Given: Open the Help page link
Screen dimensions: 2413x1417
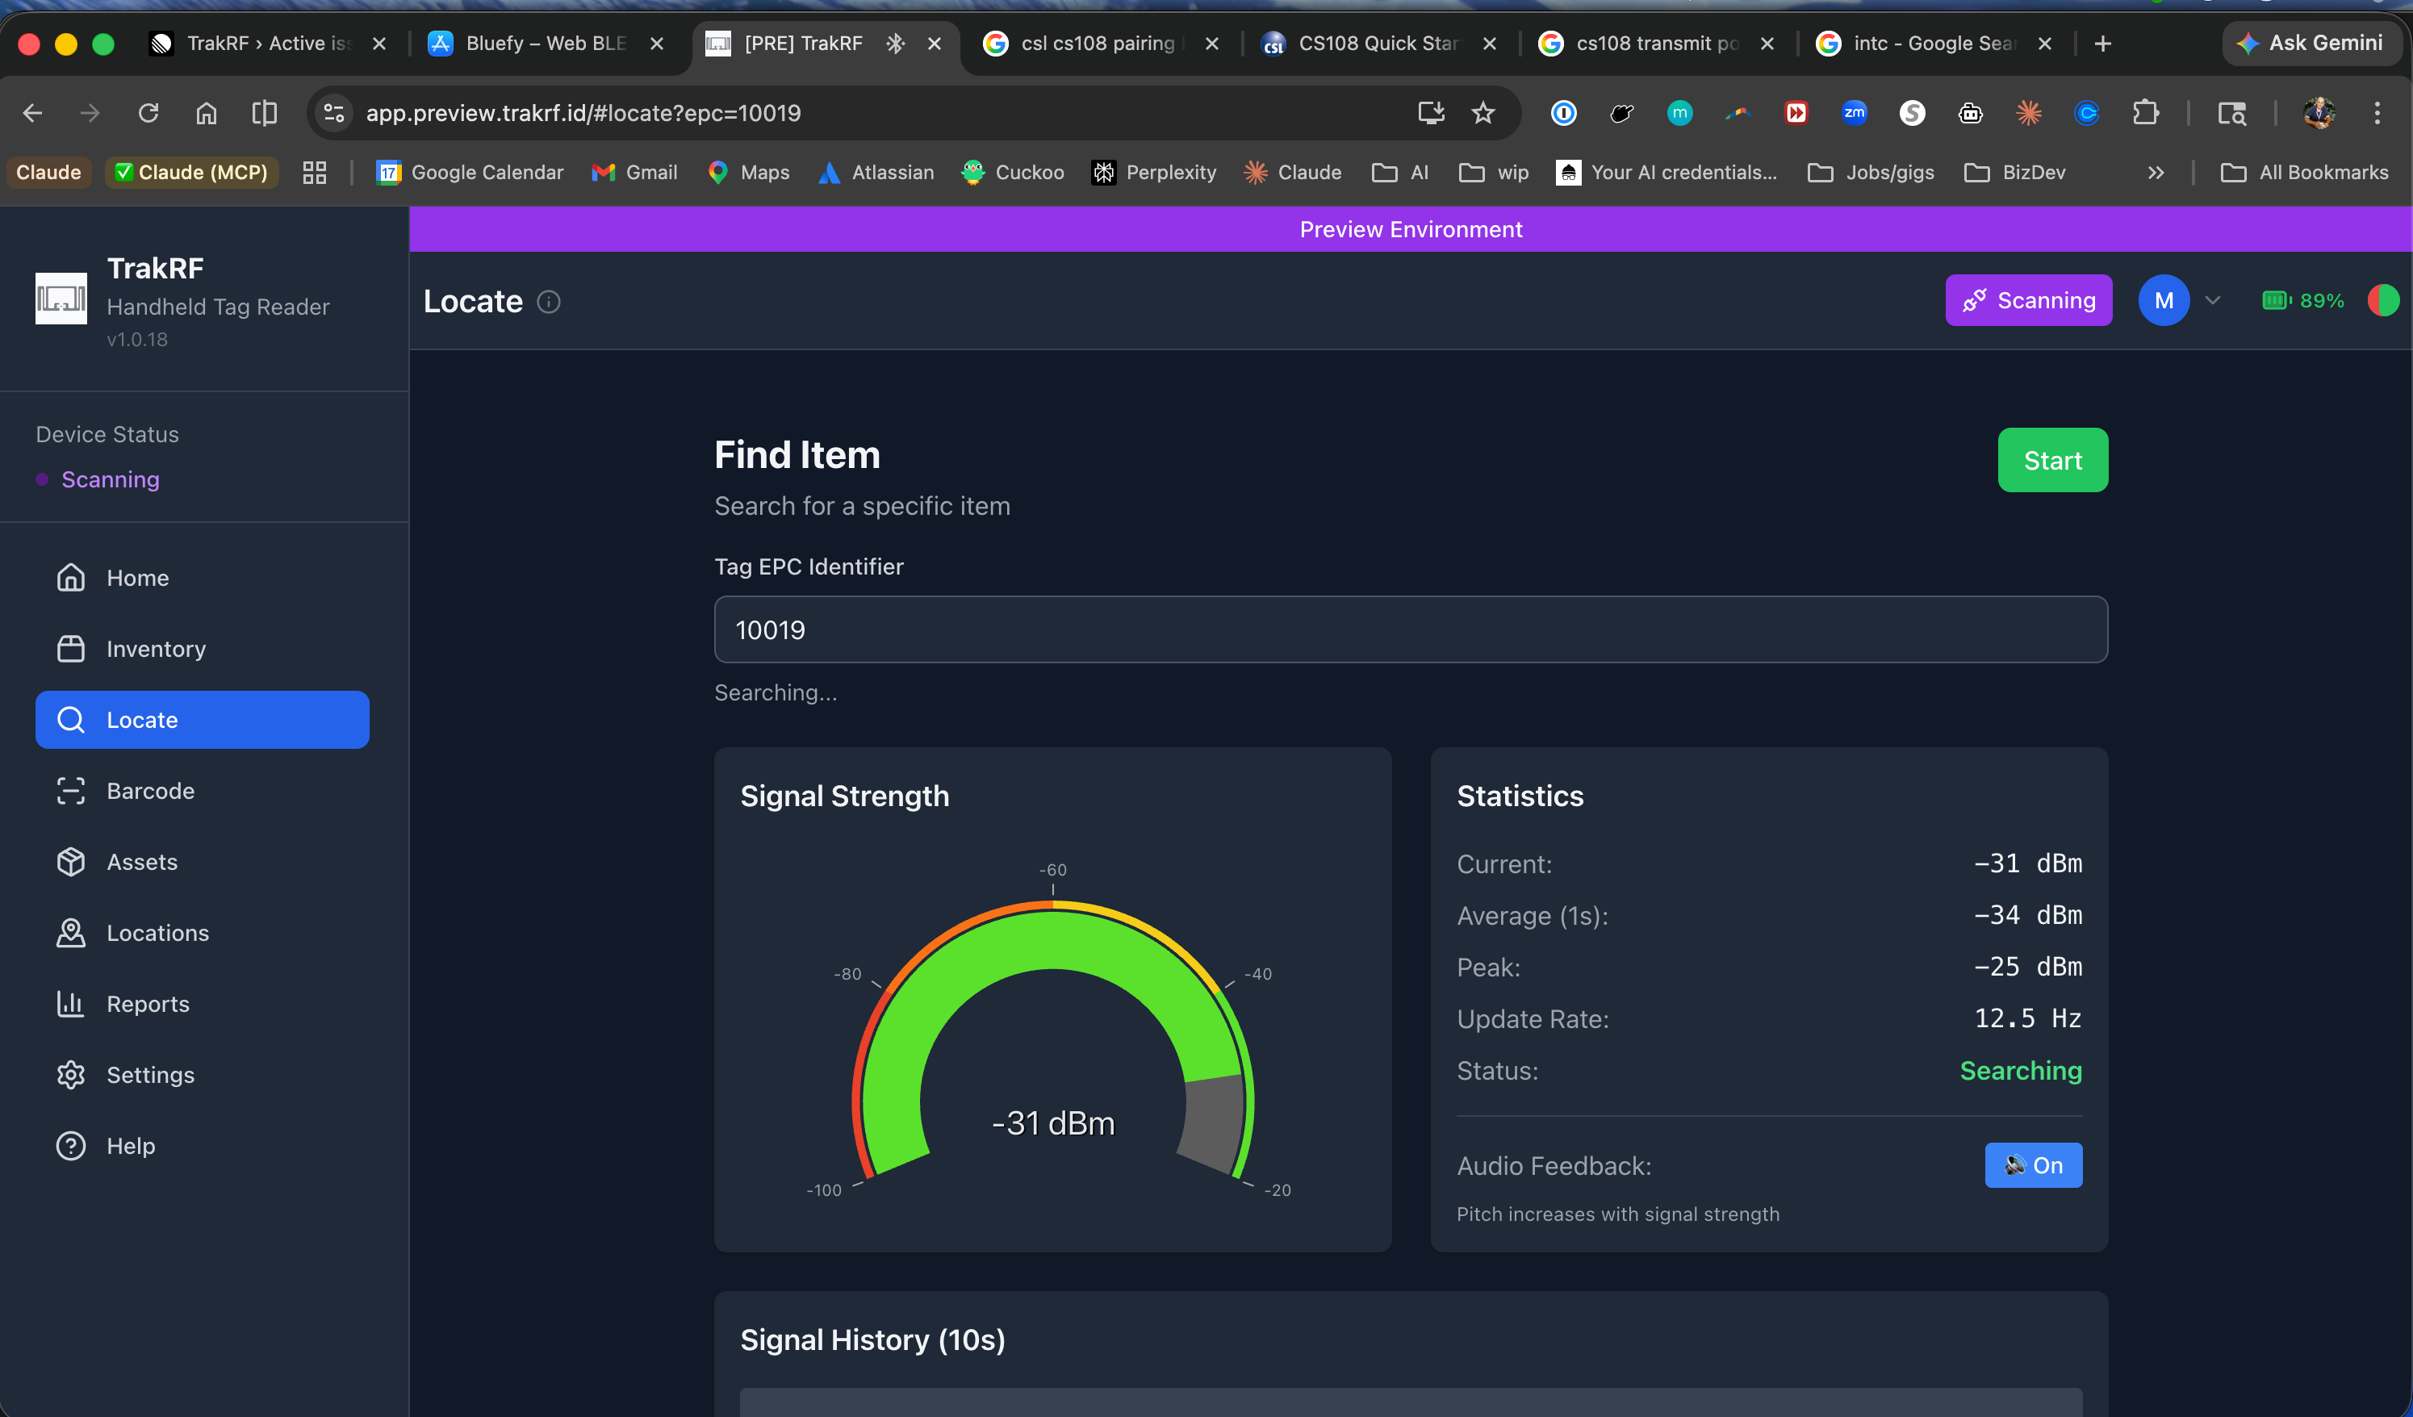Looking at the screenshot, I should 130,1145.
